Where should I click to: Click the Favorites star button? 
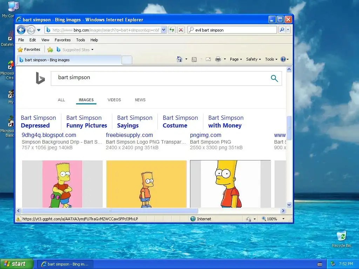[x=29, y=49]
